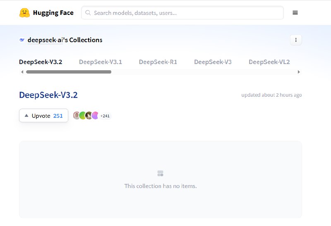
Task: Click the horizontal tabs scrollbar thumb
Action: pos(69,72)
